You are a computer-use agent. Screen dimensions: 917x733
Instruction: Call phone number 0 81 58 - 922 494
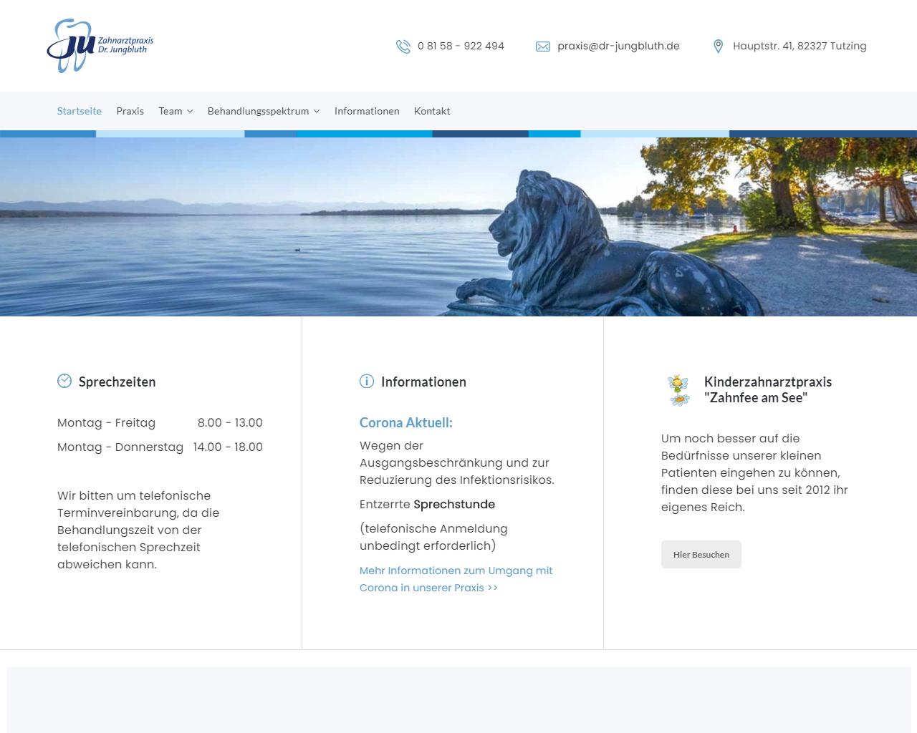point(461,46)
